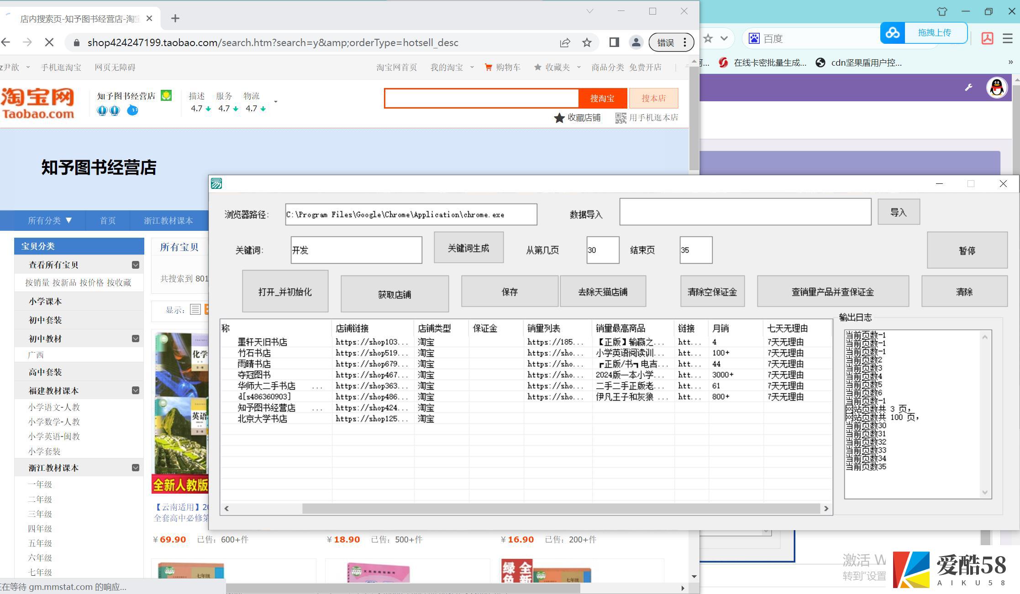The width and height of the screenshot is (1020, 594).
Task: Click 免费开店 menu link
Action: 645,68
